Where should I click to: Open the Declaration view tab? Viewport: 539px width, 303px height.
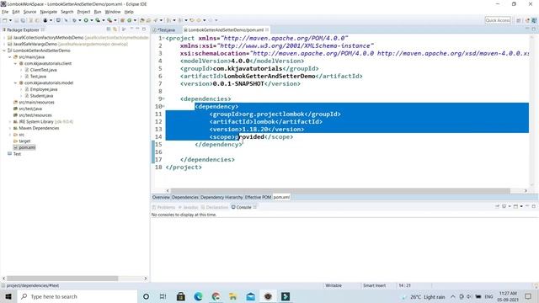tap(215, 207)
